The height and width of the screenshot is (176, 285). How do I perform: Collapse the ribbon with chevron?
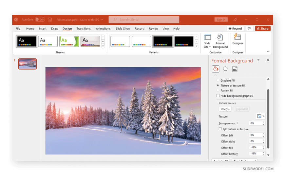point(268,52)
